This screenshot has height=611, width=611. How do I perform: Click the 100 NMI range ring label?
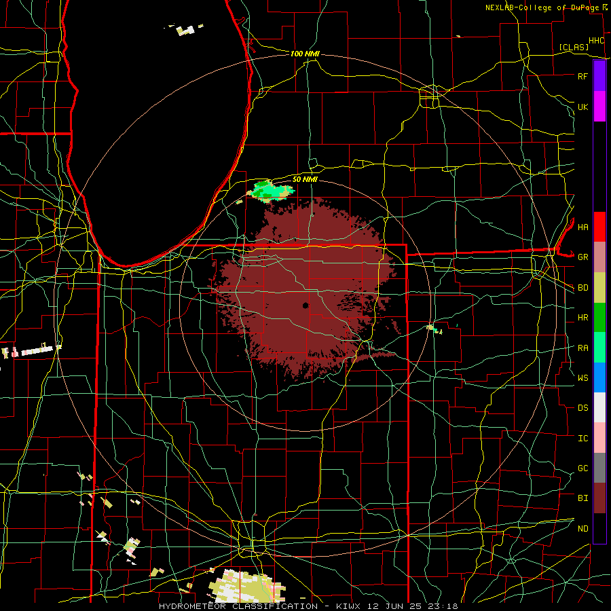click(x=305, y=54)
